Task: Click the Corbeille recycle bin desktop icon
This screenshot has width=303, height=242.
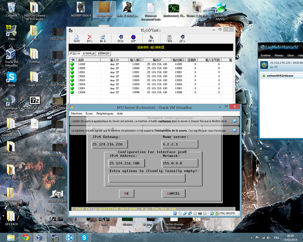Action: pos(11,10)
